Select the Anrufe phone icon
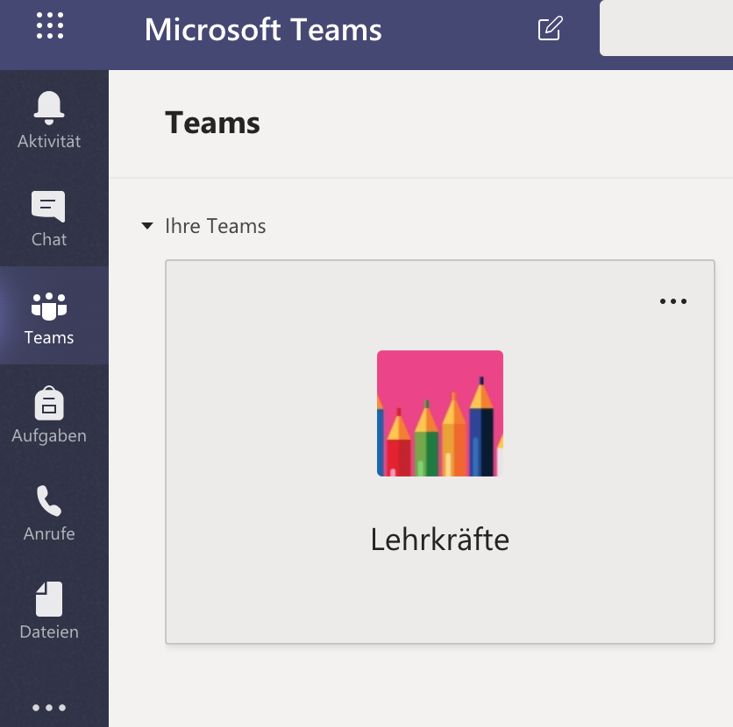The image size is (733, 727). [x=49, y=501]
